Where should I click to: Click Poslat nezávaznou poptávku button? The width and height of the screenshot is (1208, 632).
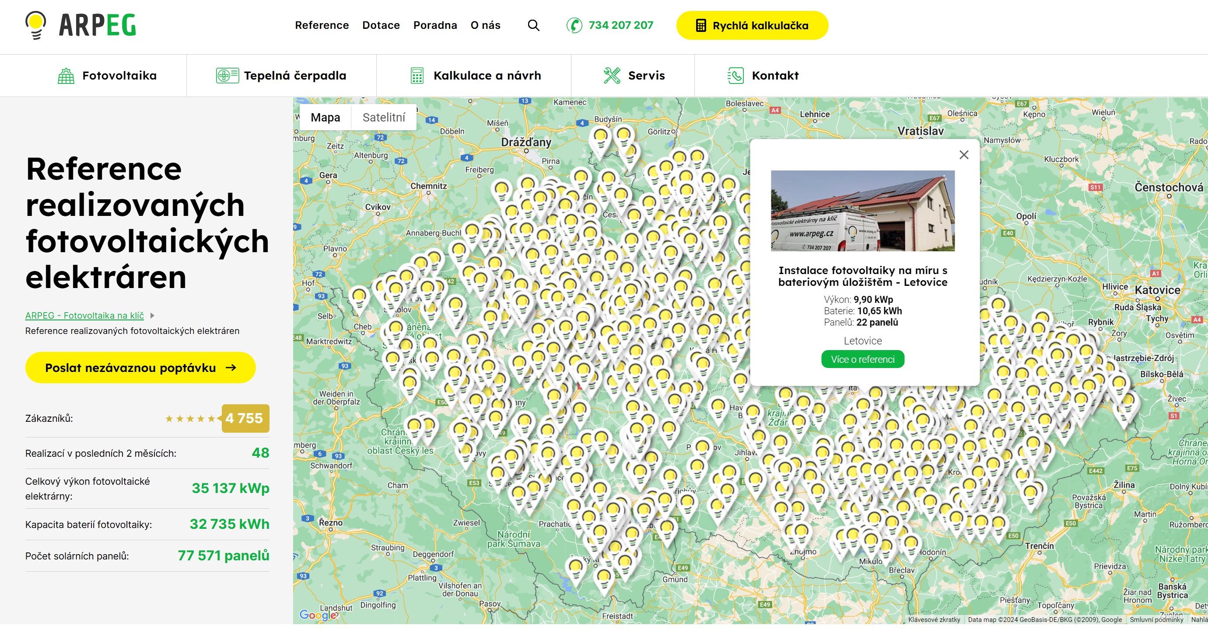coord(140,368)
